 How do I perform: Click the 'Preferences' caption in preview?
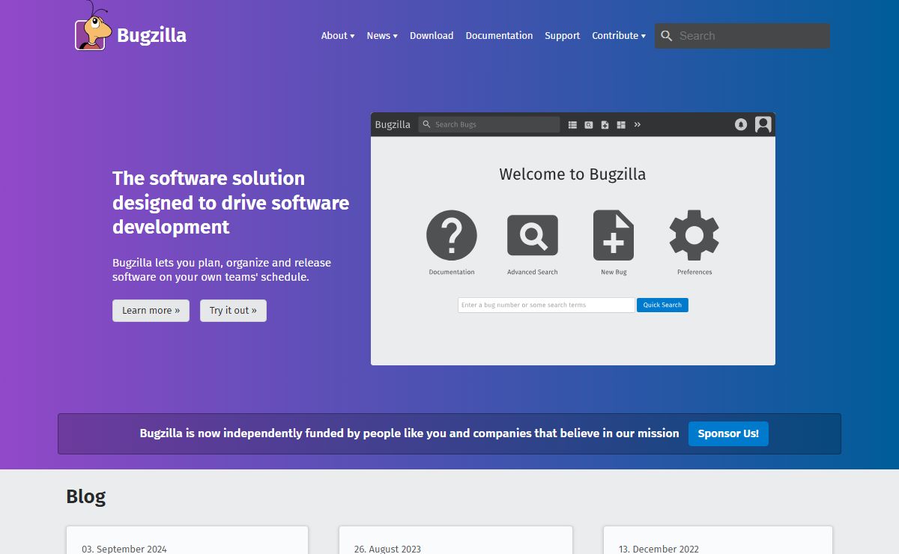tap(694, 273)
